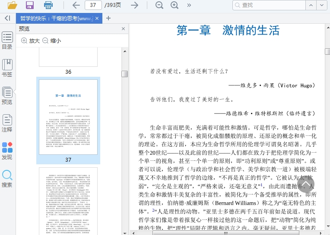Collapse the sidebar with the left arrow toggle
Viewport: 330px width, 235px height.
(7, 18)
